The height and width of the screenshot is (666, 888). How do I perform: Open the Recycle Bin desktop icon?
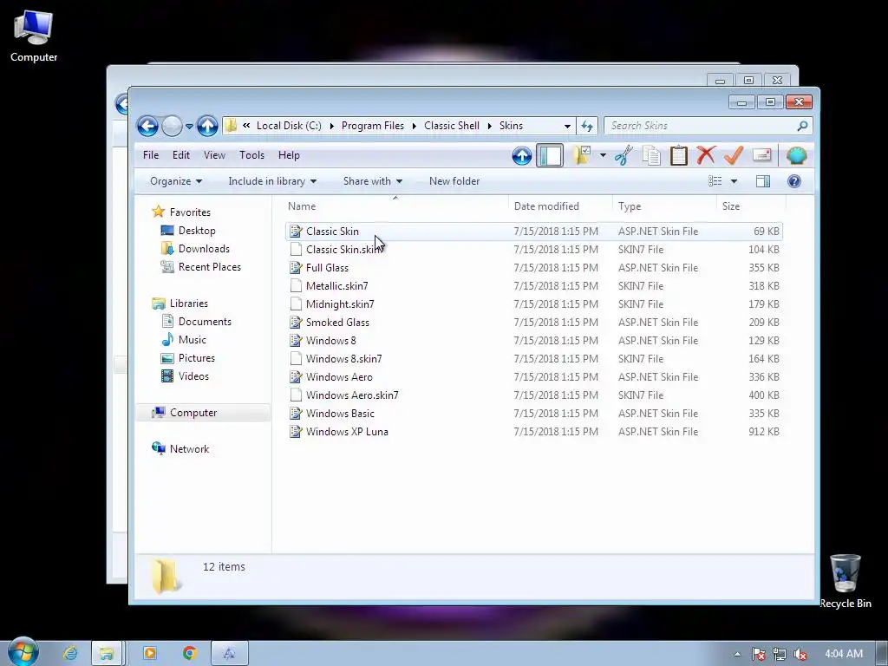coord(845,581)
